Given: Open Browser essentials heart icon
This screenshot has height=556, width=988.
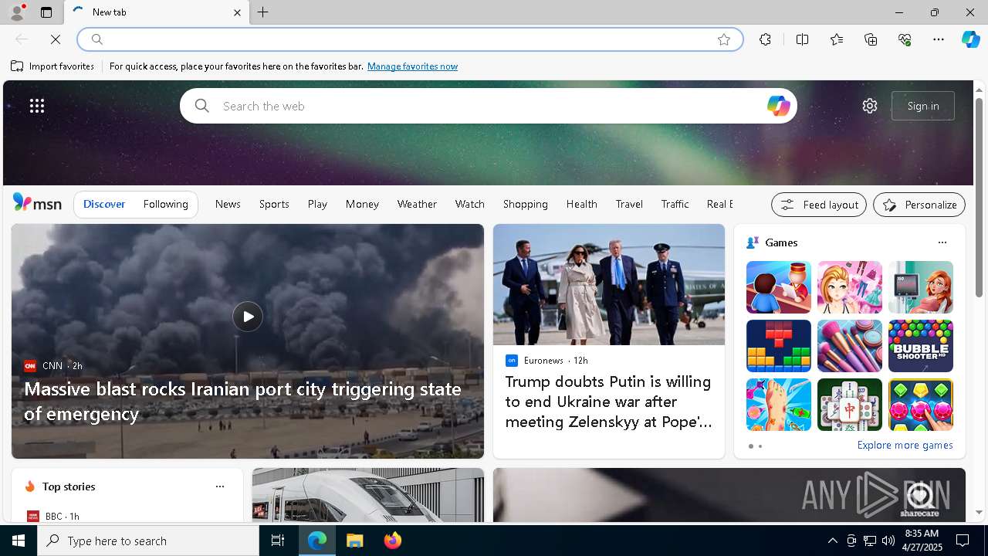Looking at the screenshot, I should 905,39.
